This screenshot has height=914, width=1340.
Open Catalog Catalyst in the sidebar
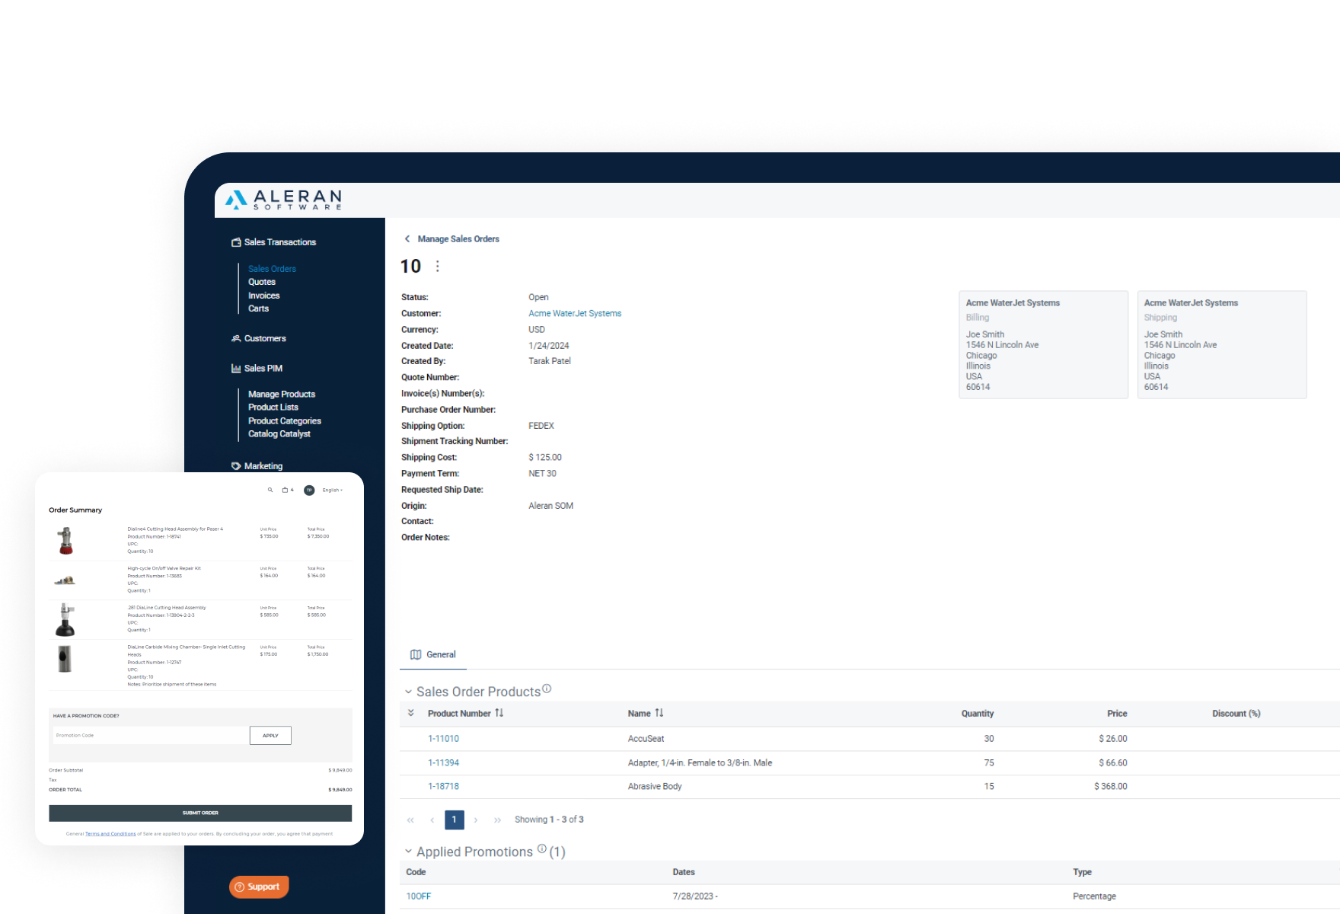click(x=279, y=433)
